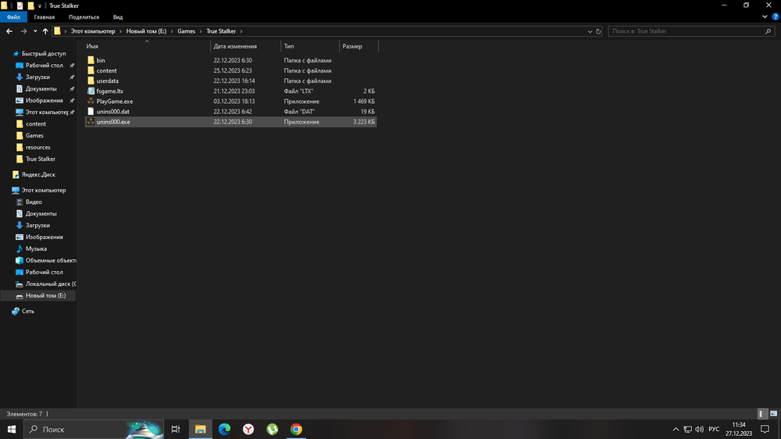Open Google Chrome from the taskbar
The image size is (781, 439).
[296, 429]
